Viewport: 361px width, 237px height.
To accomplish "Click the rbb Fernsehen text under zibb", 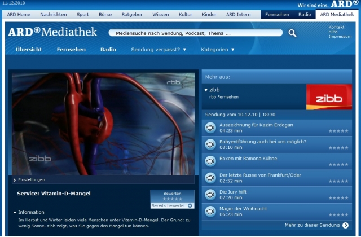I will point(224,97).
